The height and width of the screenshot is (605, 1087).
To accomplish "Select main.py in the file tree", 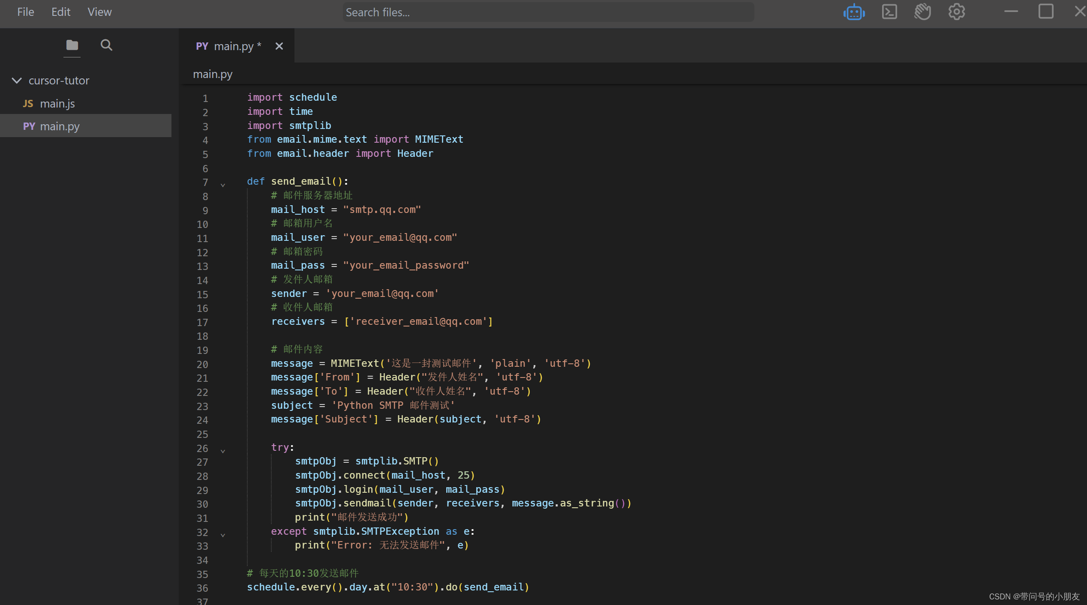I will 86,126.
